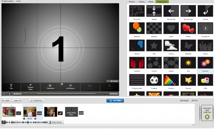Play the preview video
The width and height of the screenshot is (214, 129).
10,94
